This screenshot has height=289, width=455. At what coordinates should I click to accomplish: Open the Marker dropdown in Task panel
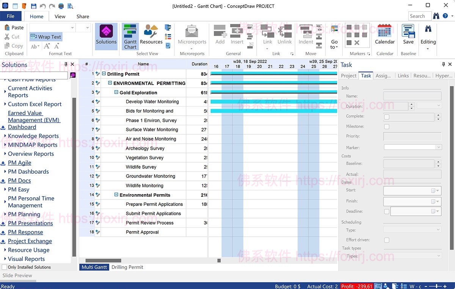pos(439,147)
